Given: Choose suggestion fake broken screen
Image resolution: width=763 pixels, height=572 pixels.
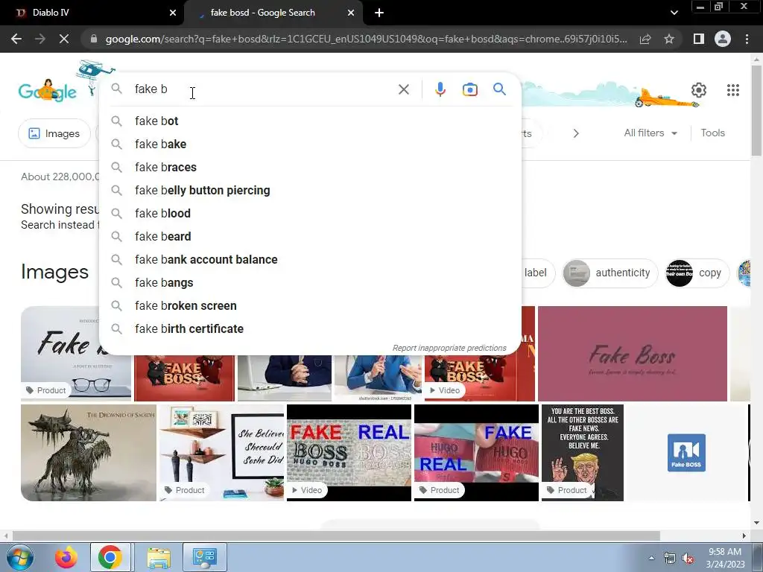Looking at the screenshot, I should 311,305.
